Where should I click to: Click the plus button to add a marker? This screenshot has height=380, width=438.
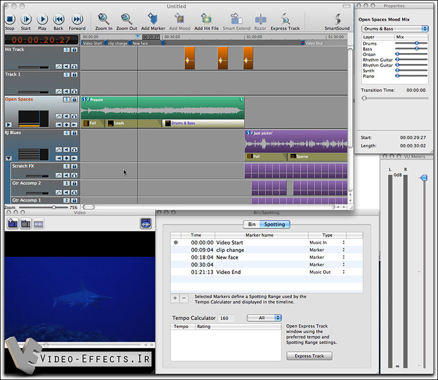coord(175,298)
